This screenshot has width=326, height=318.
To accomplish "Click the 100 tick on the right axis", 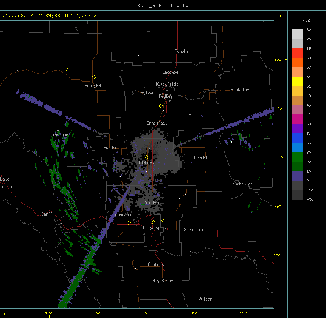I will pos(278,60).
